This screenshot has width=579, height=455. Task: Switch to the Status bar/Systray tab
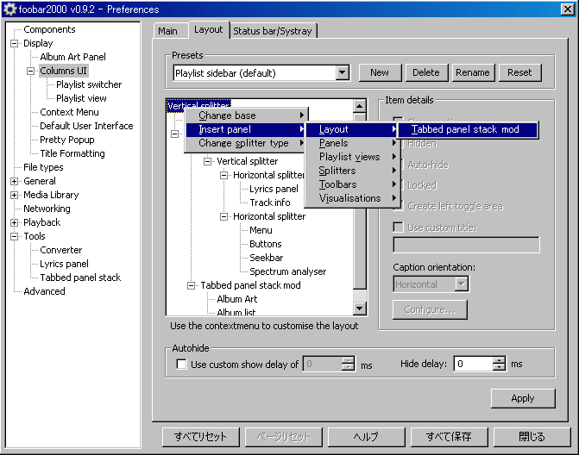tap(273, 31)
